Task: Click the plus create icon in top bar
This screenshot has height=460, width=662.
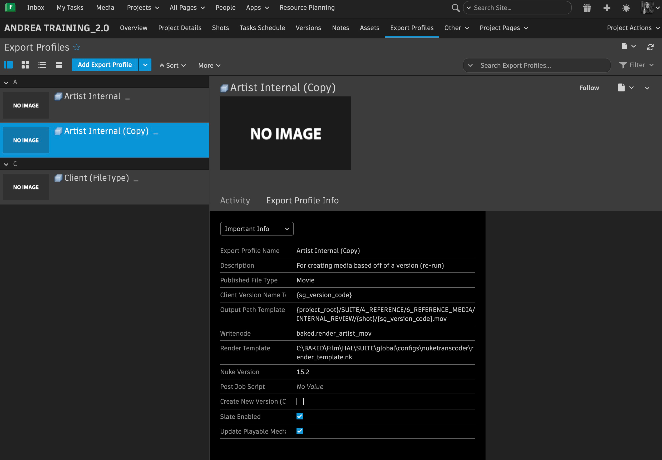Action: [x=607, y=8]
